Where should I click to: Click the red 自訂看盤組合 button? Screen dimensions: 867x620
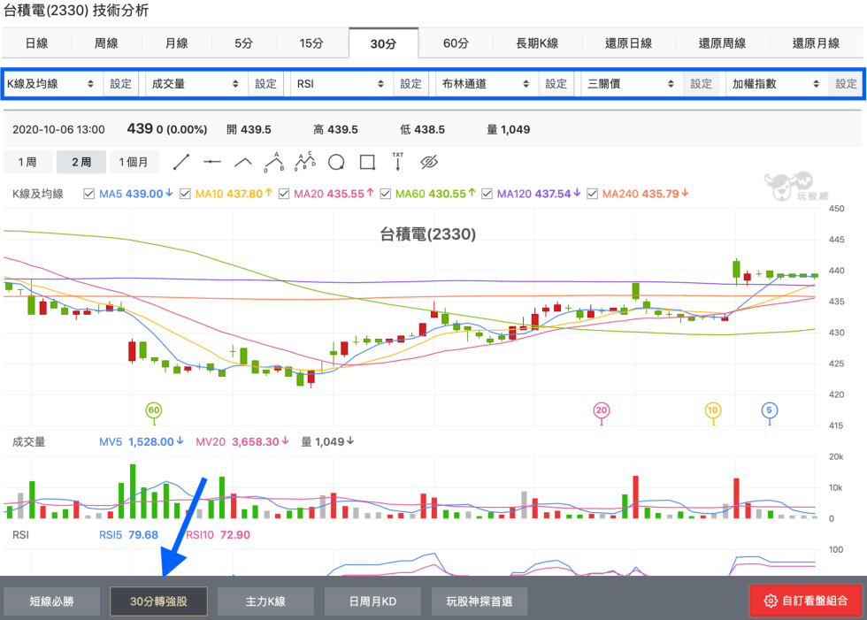[x=806, y=601]
